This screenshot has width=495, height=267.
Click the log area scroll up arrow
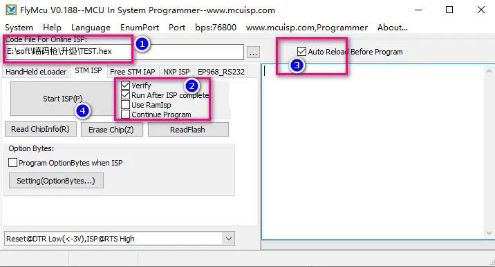[x=489, y=72]
